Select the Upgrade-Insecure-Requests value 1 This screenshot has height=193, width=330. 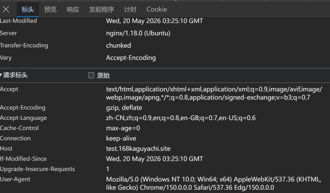pyautogui.click(x=108, y=169)
